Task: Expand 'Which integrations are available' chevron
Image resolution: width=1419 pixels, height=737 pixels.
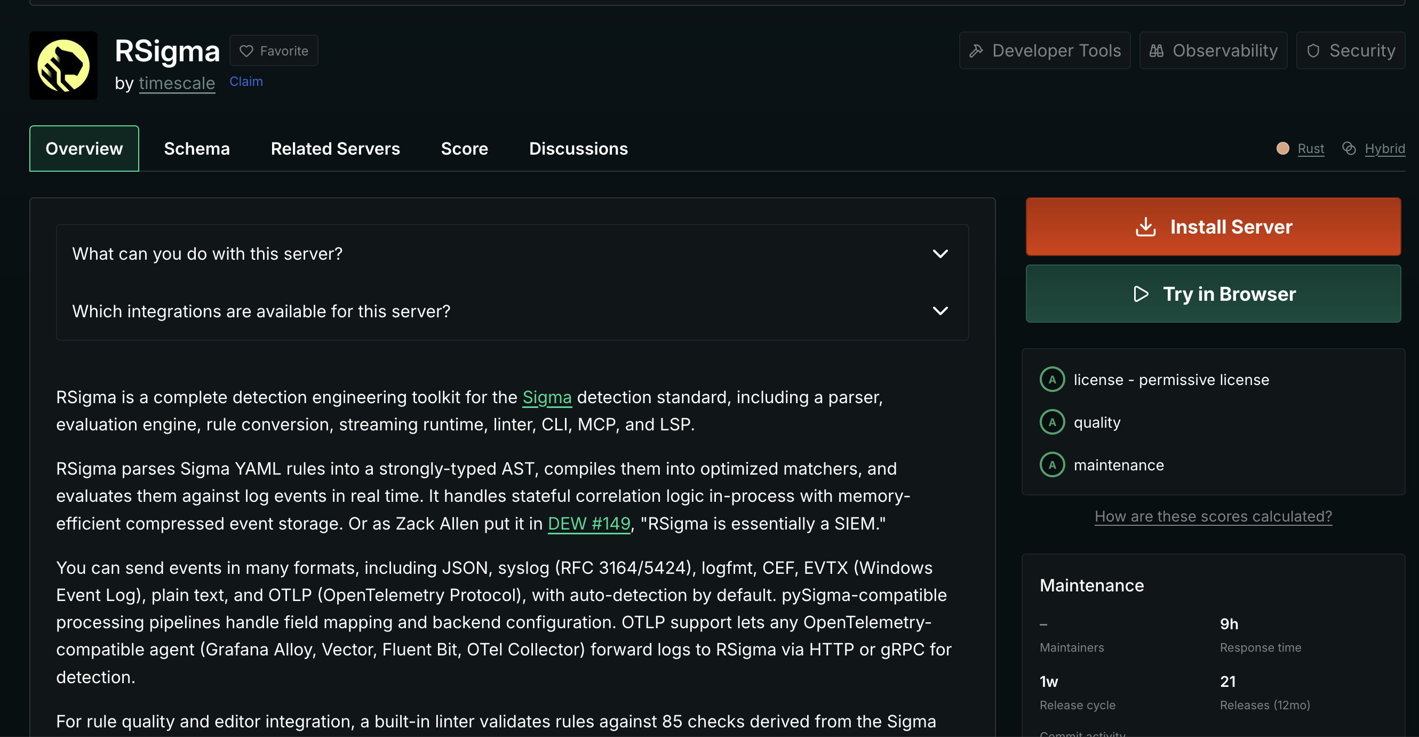Action: pyautogui.click(x=940, y=311)
